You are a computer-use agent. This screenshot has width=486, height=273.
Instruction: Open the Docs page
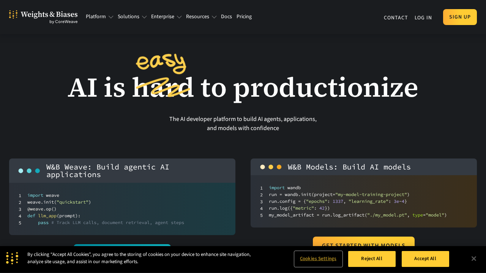pos(226,17)
